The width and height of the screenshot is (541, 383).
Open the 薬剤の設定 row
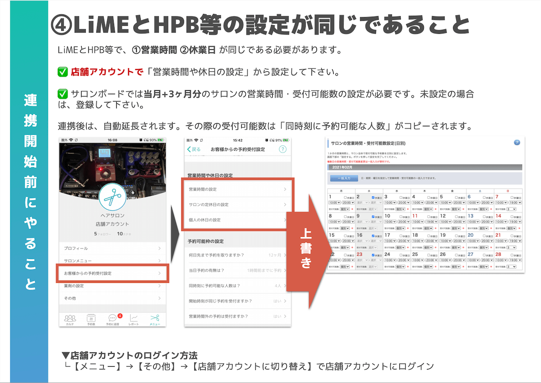click(113, 286)
